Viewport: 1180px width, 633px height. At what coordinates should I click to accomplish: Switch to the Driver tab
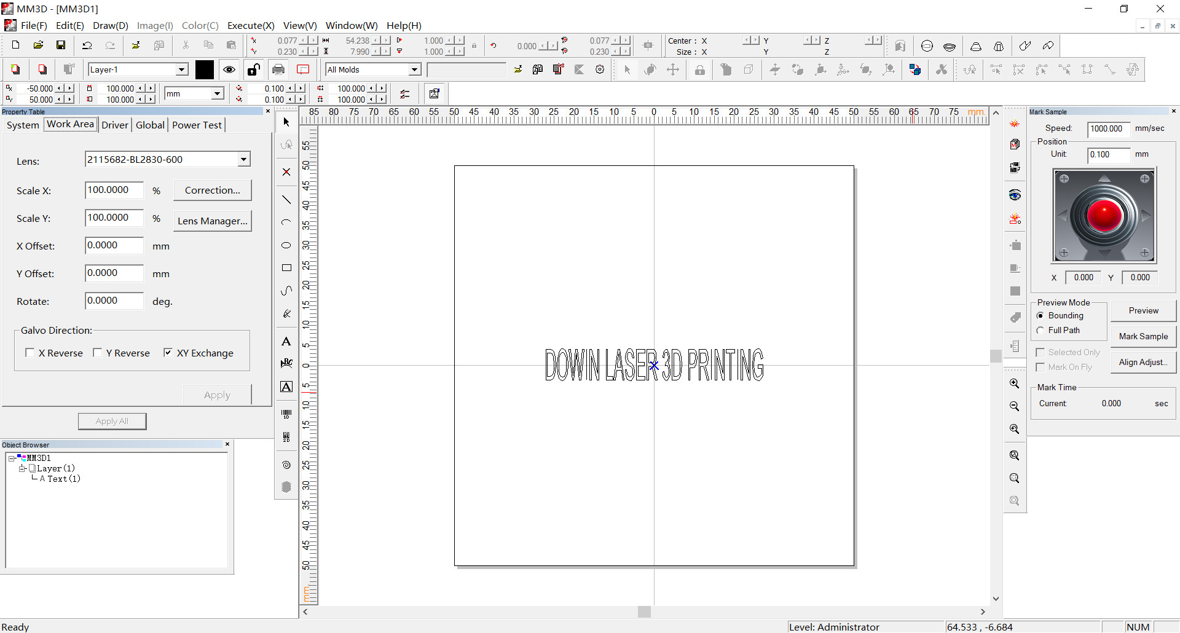(114, 125)
